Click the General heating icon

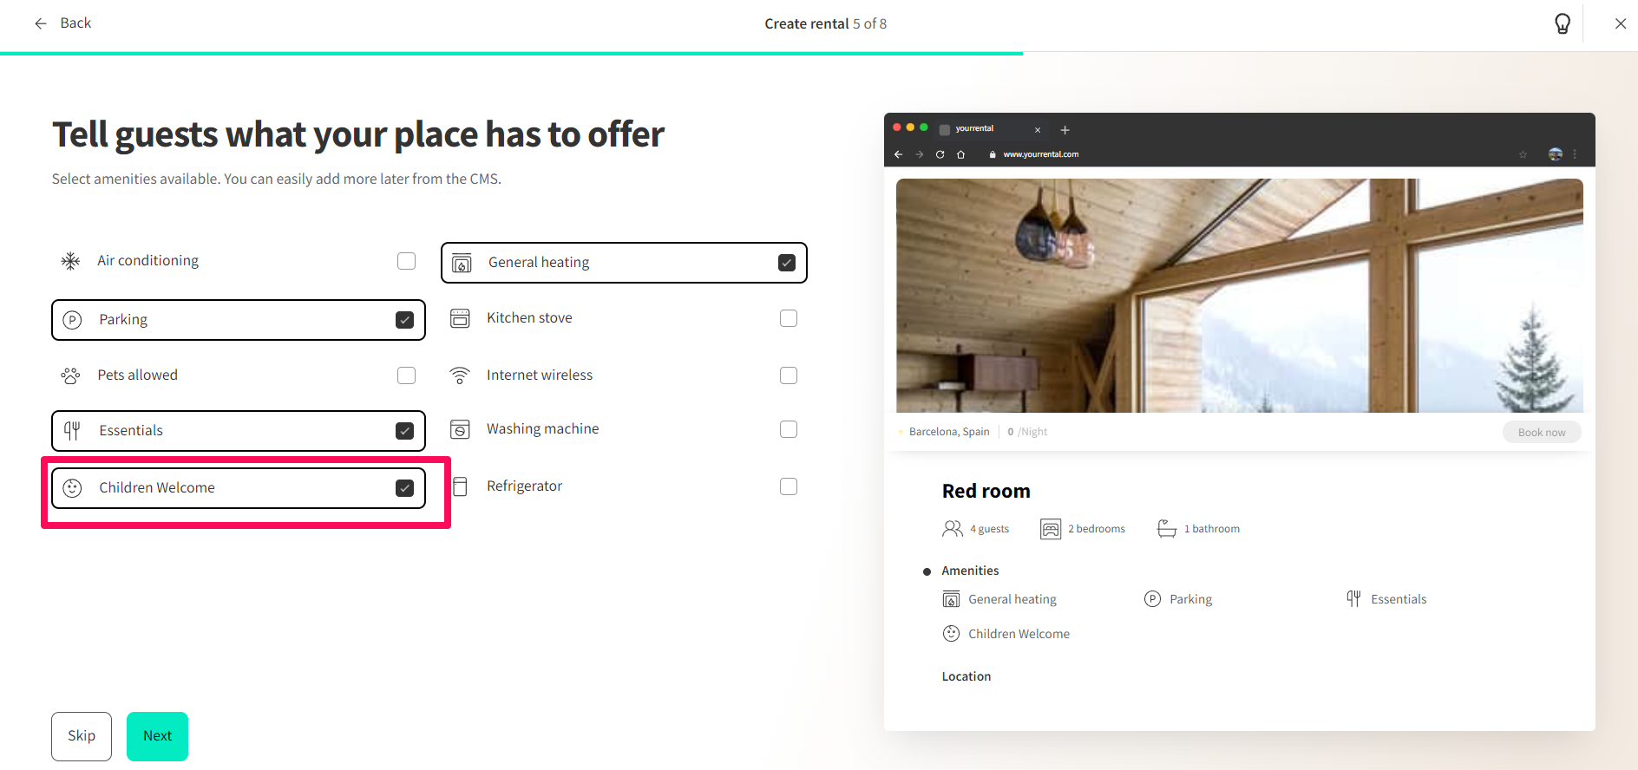462,263
